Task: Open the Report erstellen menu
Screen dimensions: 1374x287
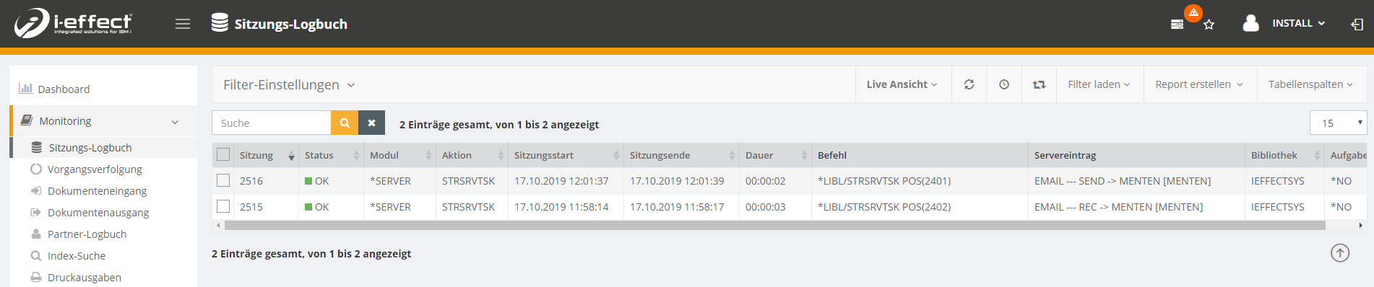Action: [x=1199, y=84]
